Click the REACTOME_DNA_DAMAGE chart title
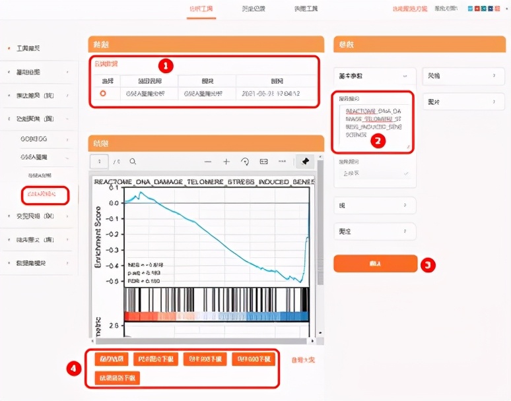Image resolution: width=511 pixels, height=401 pixels. tap(204, 181)
